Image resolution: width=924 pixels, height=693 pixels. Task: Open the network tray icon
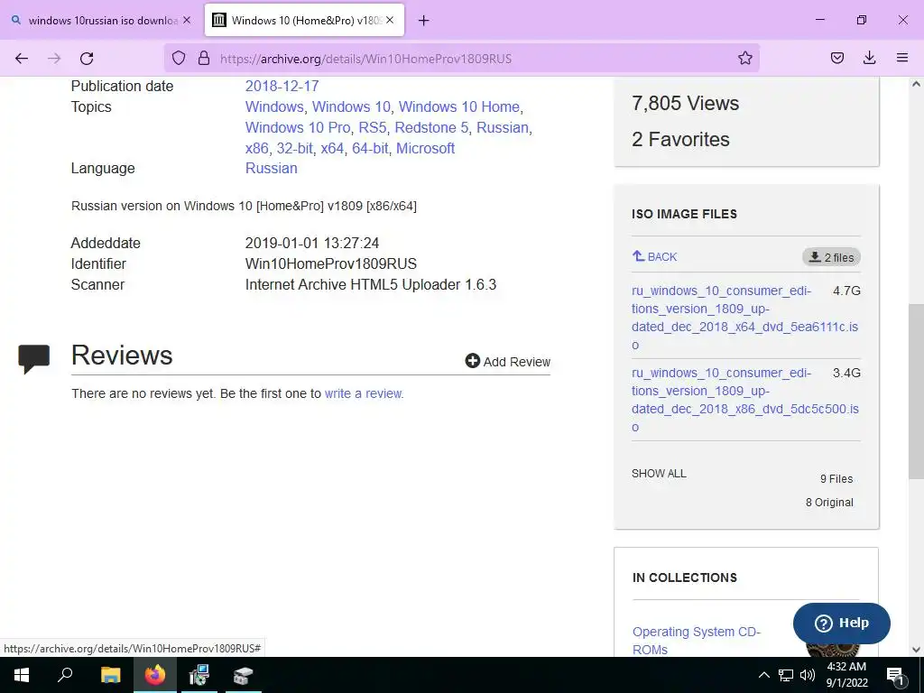point(786,675)
